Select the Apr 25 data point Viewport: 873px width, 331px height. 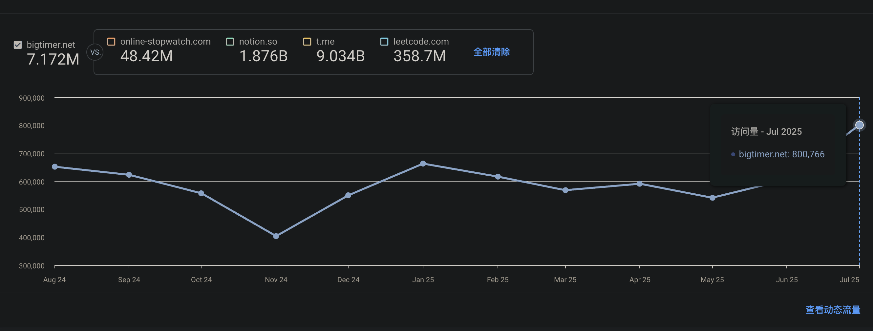(640, 184)
